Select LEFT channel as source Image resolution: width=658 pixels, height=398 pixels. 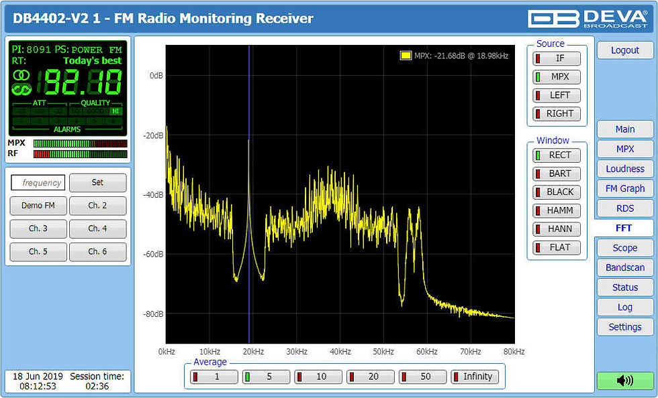pos(557,96)
